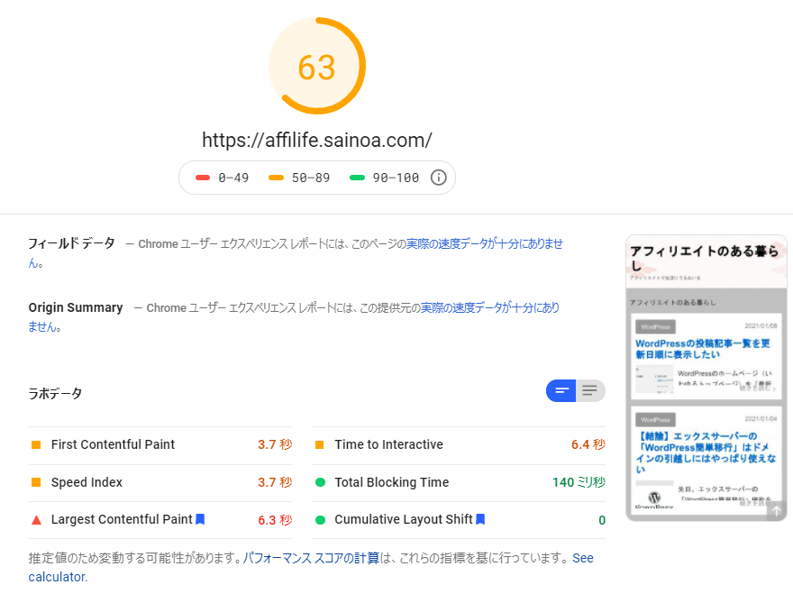Click the Total Blocking Time metric label
This screenshot has width=793, height=594.
pos(392,482)
